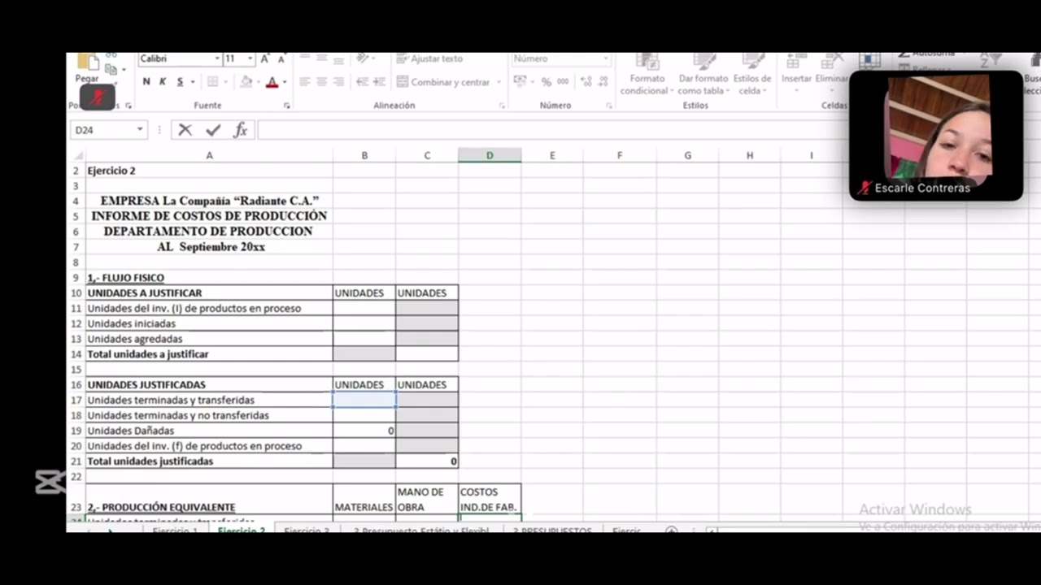Click the 'COSTOS IND.DE FAB.' header cell
The height and width of the screenshot is (585, 1041).
490,500
